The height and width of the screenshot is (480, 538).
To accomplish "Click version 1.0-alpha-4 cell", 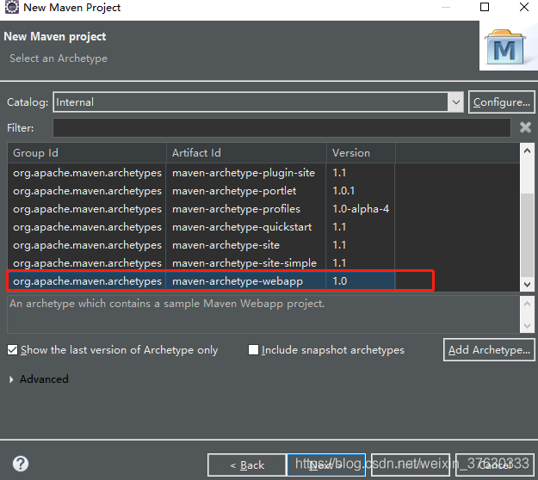I will pyautogui.click(x=361, y=209).
